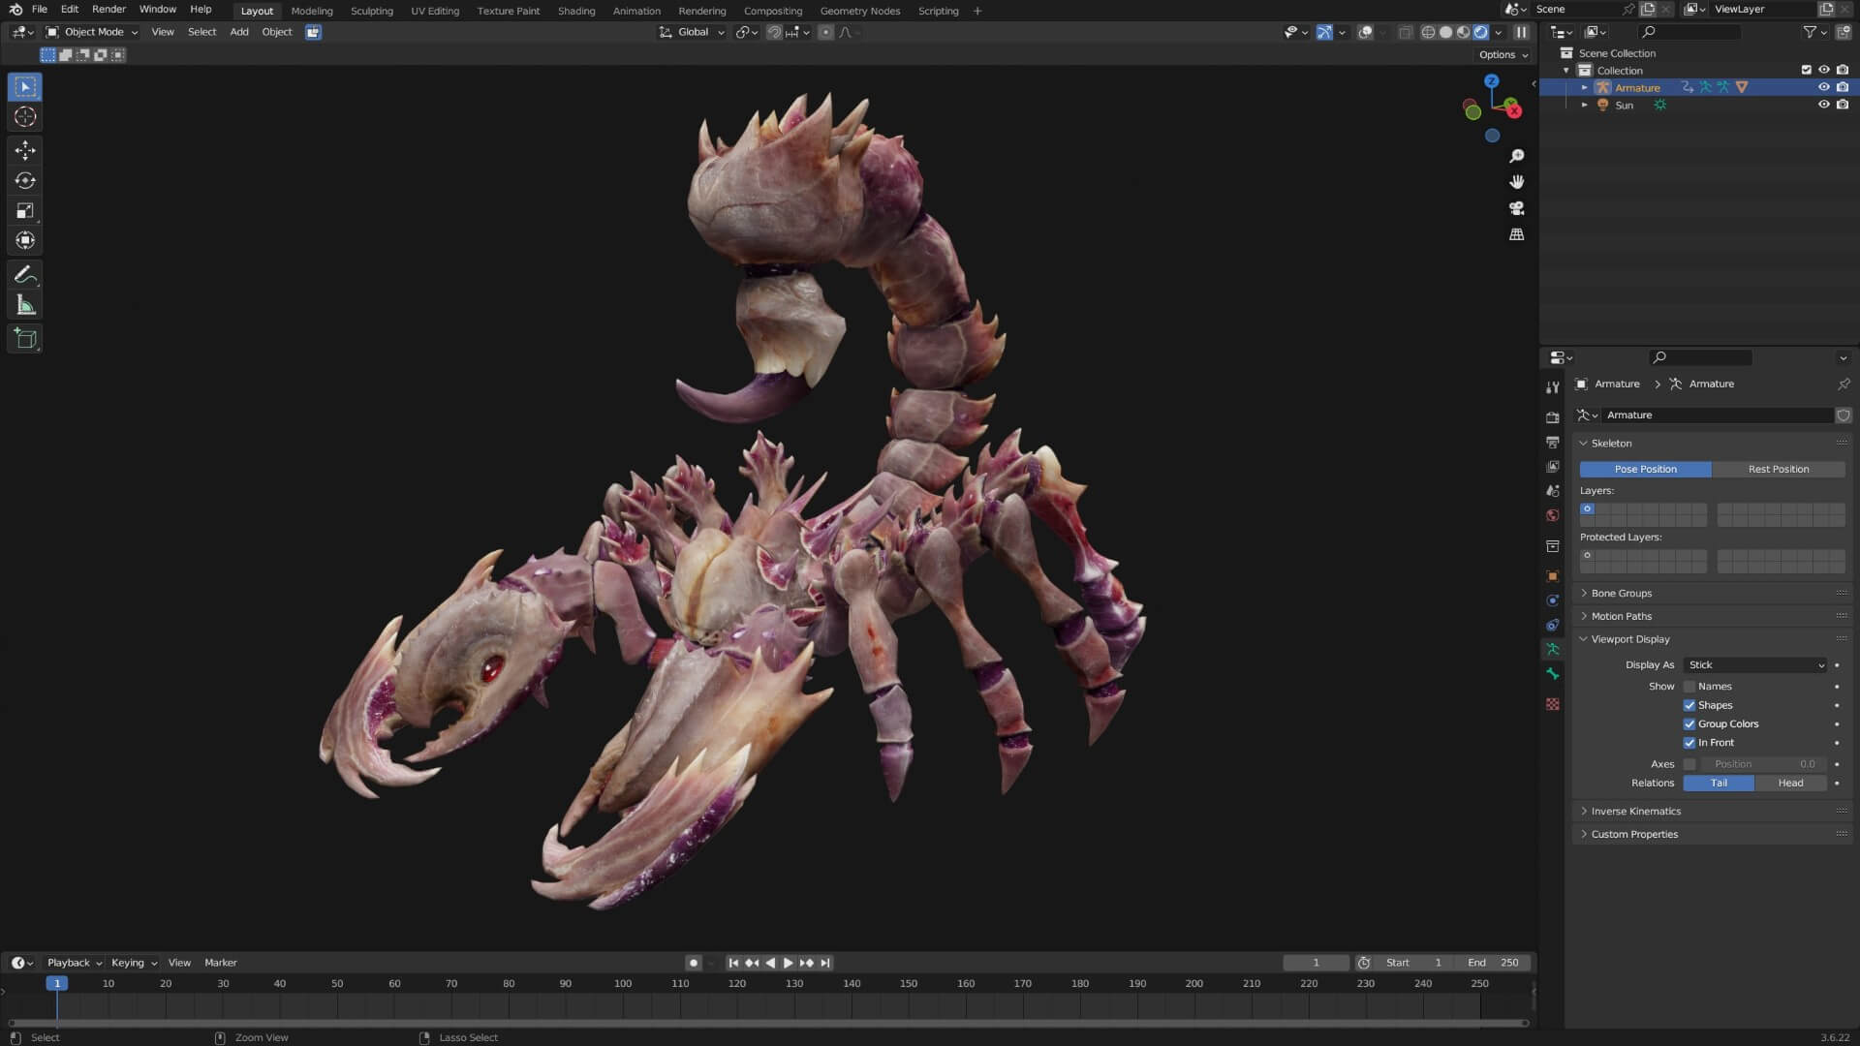Switch to the Sculpting workspace tab
Screen dimensions: 1860x1046
372,11
